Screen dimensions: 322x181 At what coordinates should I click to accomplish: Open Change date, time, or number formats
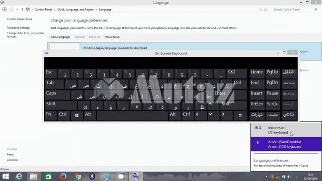click(x=25, y=35)
